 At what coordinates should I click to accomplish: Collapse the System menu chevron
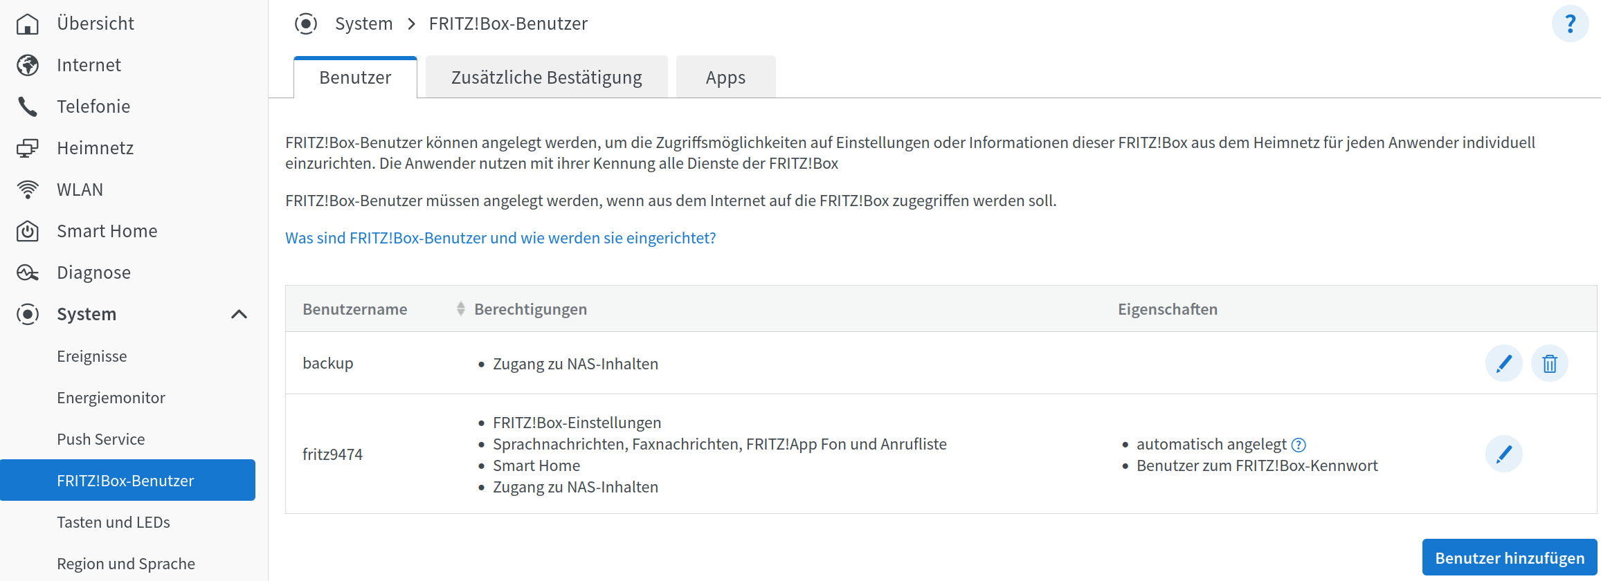tap(239, 314)
